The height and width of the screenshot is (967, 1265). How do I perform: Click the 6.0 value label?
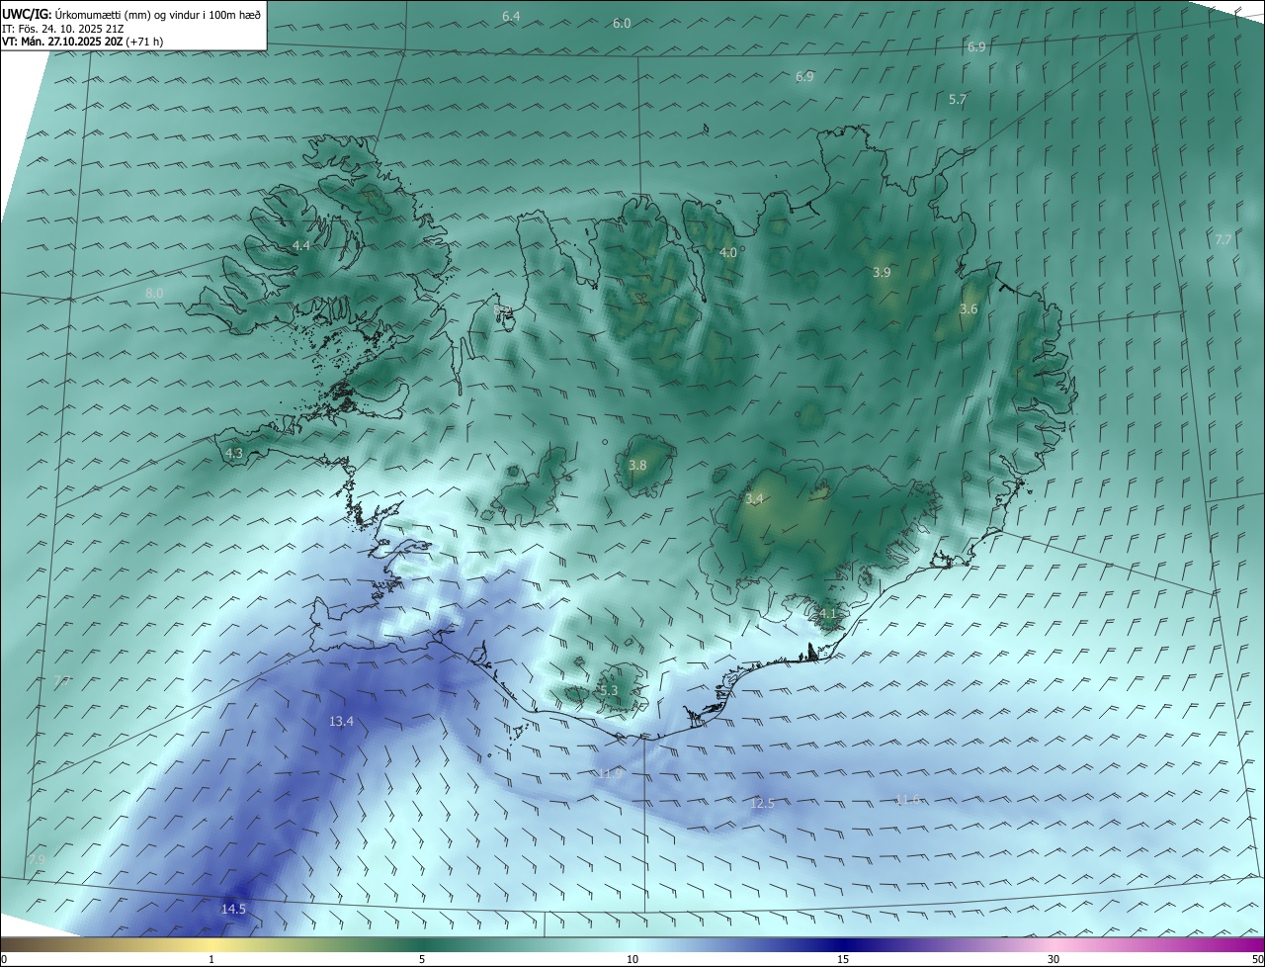pos(622,24)
